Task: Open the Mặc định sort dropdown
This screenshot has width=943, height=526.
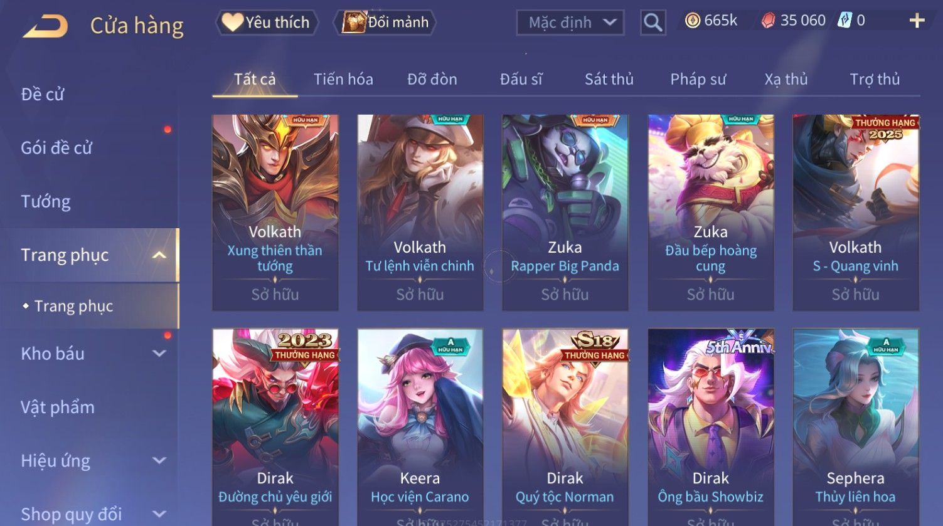Action: [x=570, y=23]
